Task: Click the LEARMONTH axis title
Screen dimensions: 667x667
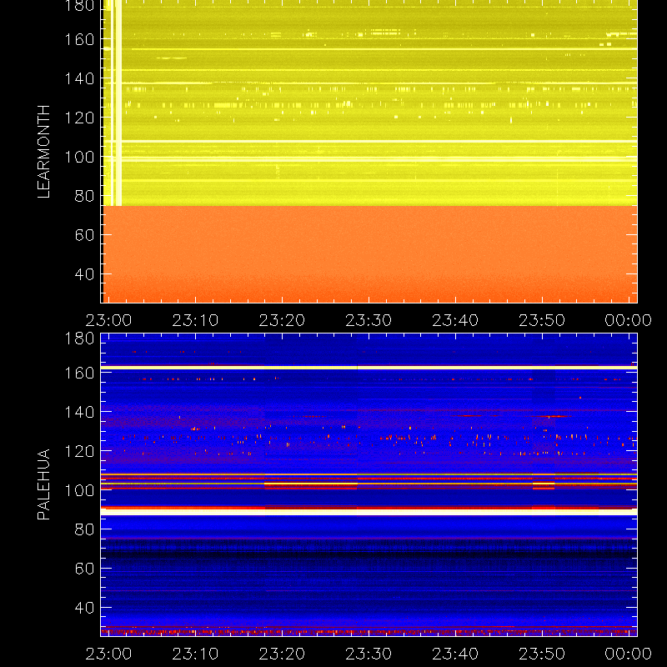Action: (43, 152)
